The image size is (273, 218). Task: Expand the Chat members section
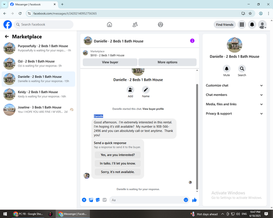pyautogui.click(x=234, y=95)
